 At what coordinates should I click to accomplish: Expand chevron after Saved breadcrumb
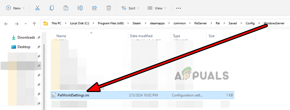click(x=241, y=23)
